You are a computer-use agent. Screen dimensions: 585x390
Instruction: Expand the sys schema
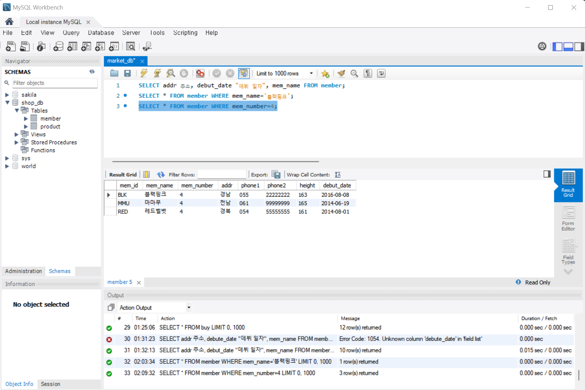coord(7,158)
